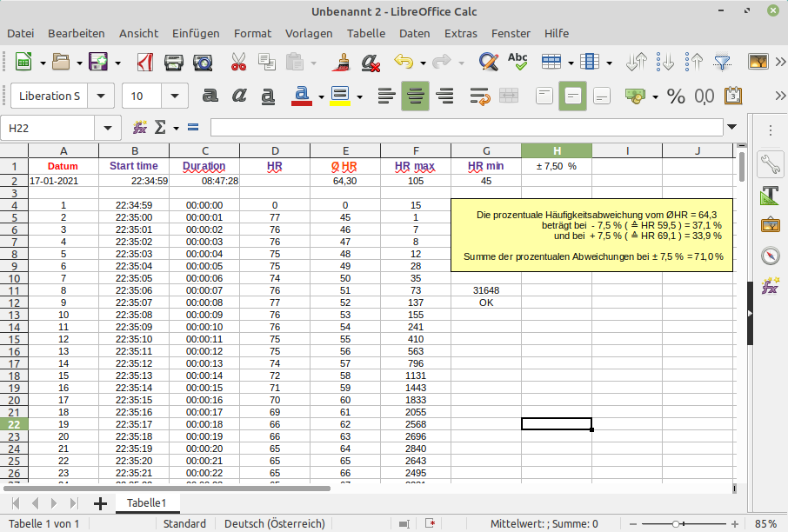Screen dimensions: 788x532
Task: Open the Daten menu
Action: [x=415, y=33]
